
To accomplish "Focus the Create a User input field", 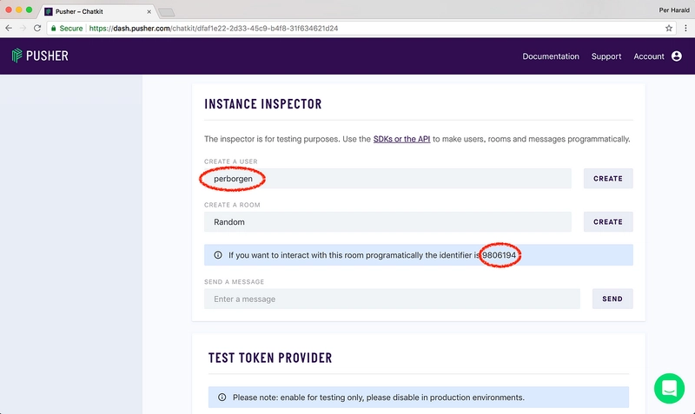I will click(387, 179).
